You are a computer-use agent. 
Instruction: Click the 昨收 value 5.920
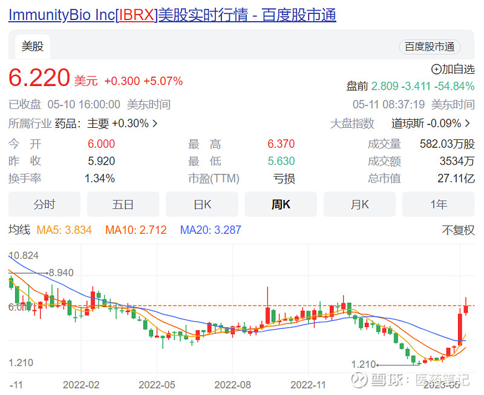[x=101, y=161]
